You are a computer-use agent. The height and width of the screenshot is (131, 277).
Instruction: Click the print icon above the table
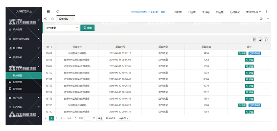266,39
